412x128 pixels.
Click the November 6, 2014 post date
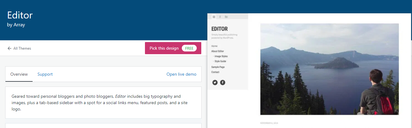269,123
